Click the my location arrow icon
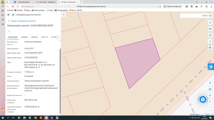 pos(210,83)
